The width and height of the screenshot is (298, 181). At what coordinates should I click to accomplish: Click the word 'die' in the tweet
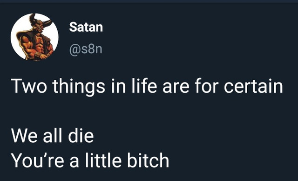tap(81, 135)
